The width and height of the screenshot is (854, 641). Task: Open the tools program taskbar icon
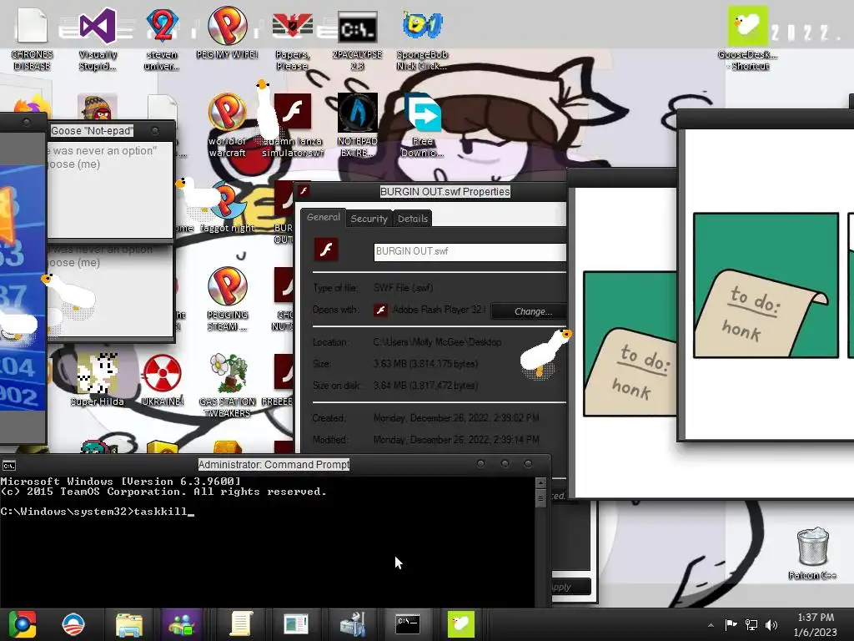pos(352,624)
